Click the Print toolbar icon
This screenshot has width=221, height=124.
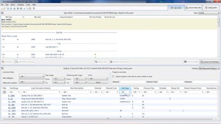click(15, 9)
